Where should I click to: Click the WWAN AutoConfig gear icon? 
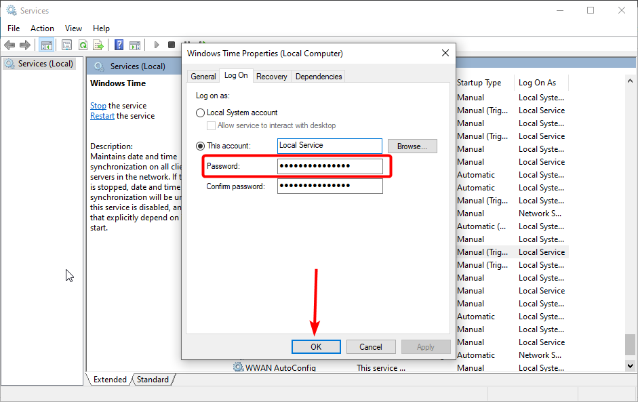click(x=238, y=367)
